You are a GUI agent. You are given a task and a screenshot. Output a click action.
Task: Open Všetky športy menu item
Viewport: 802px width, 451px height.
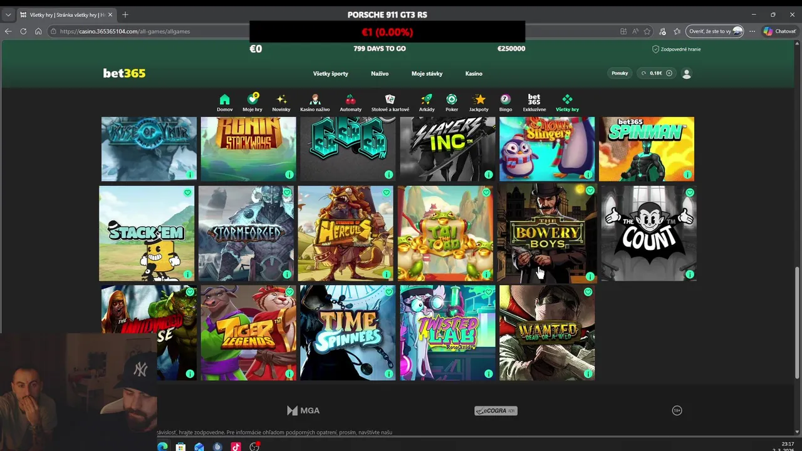[331, 73]
